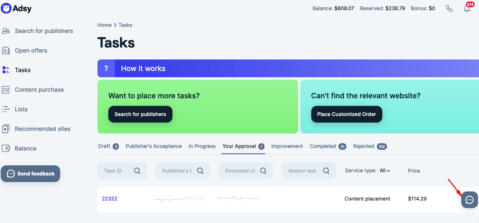Viewport: 479px width, 223px height.
Task: Focus the Promoted URL input field
Action: (x=246, y=171)
